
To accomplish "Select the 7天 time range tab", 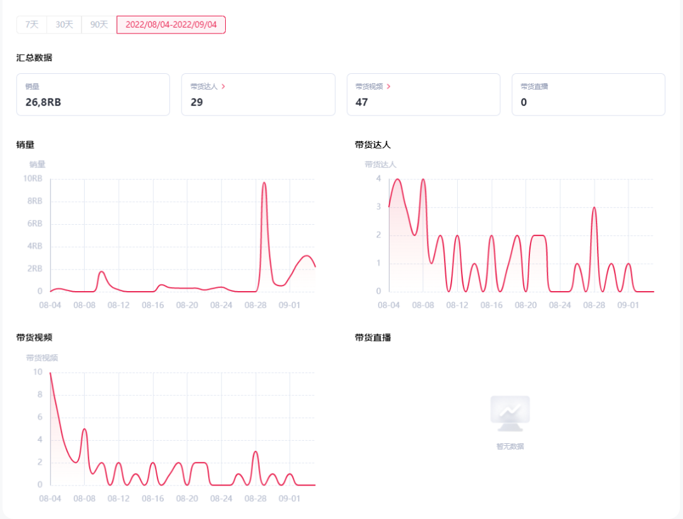I will (x=32, y=25).
